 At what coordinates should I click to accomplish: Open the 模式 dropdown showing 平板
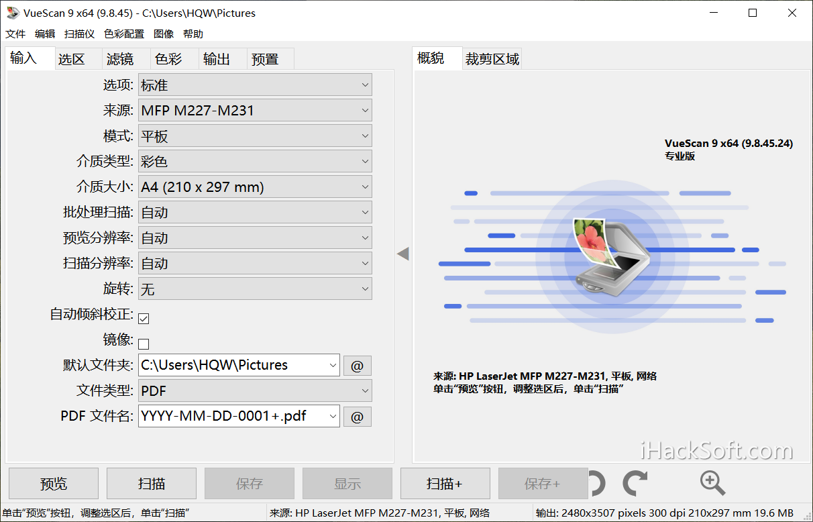pyautogui.click(x=255, y=136)
